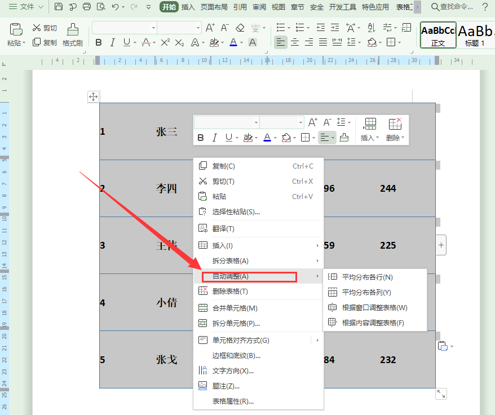Open the ribbon font name dropdown
495x415 pixels.
(153, 28)
